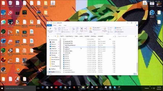The height and width of the screenshot is (91, 163).
Task: Click Invert selection in ribbon
Action: (119, 32)
